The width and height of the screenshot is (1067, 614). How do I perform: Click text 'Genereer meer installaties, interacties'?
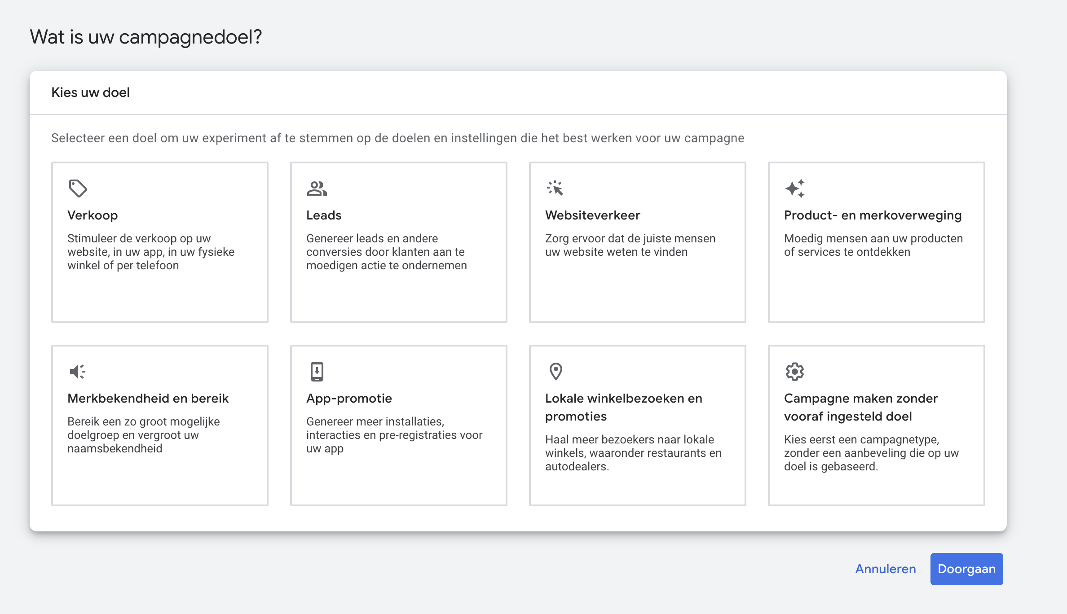point(394,435)
